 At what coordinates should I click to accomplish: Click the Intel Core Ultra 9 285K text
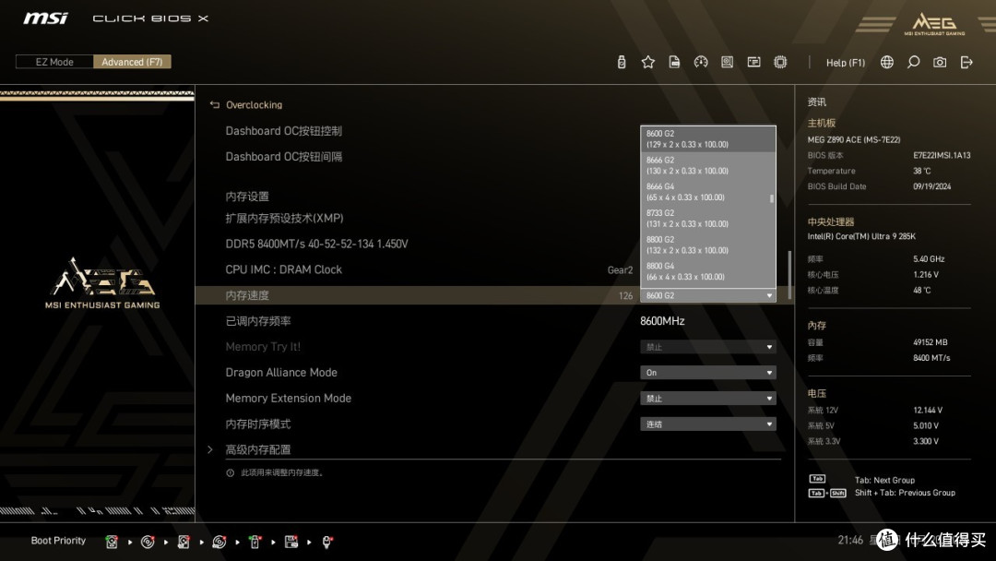click(861, 236)
